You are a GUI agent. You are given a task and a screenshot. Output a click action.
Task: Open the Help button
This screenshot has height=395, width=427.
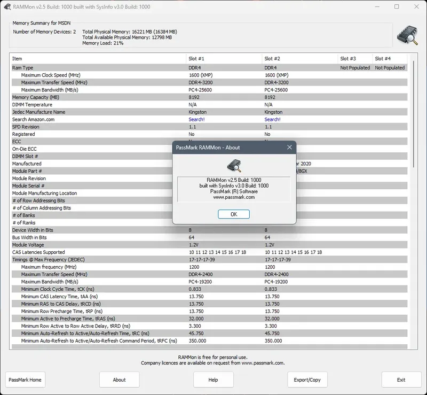[x=213, y=379]
